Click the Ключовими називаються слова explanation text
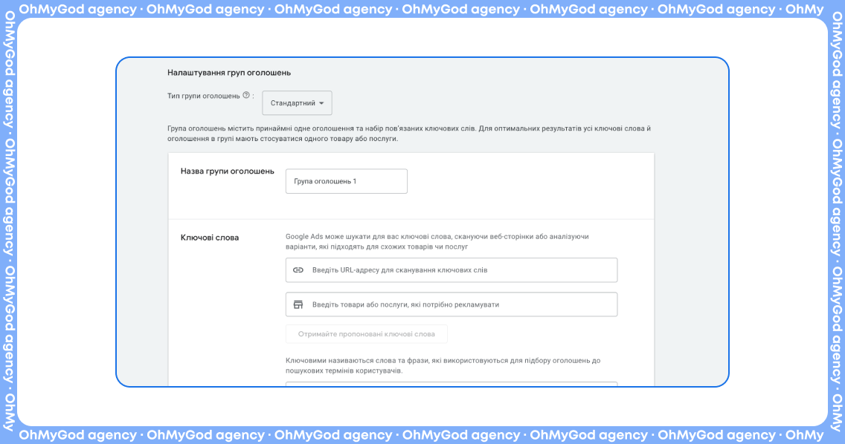The image size is (845, 444). coord(443,365)
